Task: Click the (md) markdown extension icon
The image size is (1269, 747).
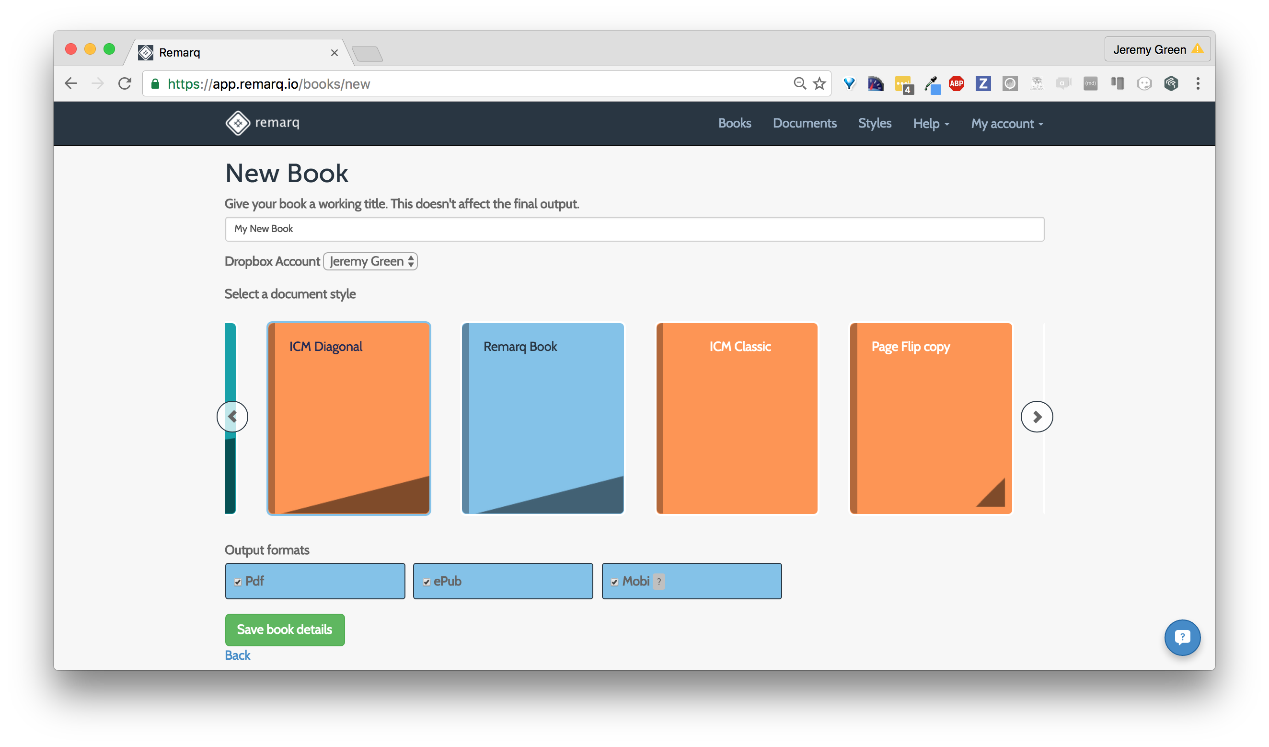Action: tap(1090, 83)
